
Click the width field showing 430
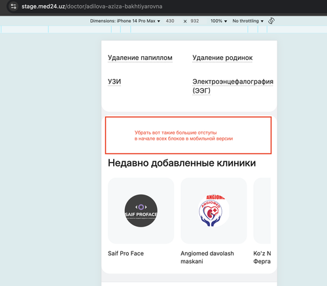click(x=170, y=21)
